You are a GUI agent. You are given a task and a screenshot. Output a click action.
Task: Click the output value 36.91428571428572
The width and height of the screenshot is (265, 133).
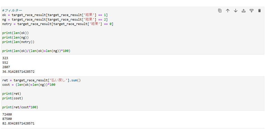tap(18, 72)
